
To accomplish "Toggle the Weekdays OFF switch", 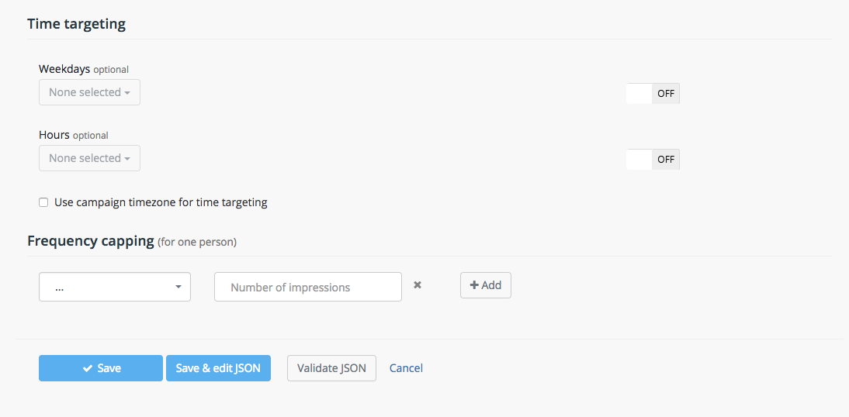I will (653, 94).
